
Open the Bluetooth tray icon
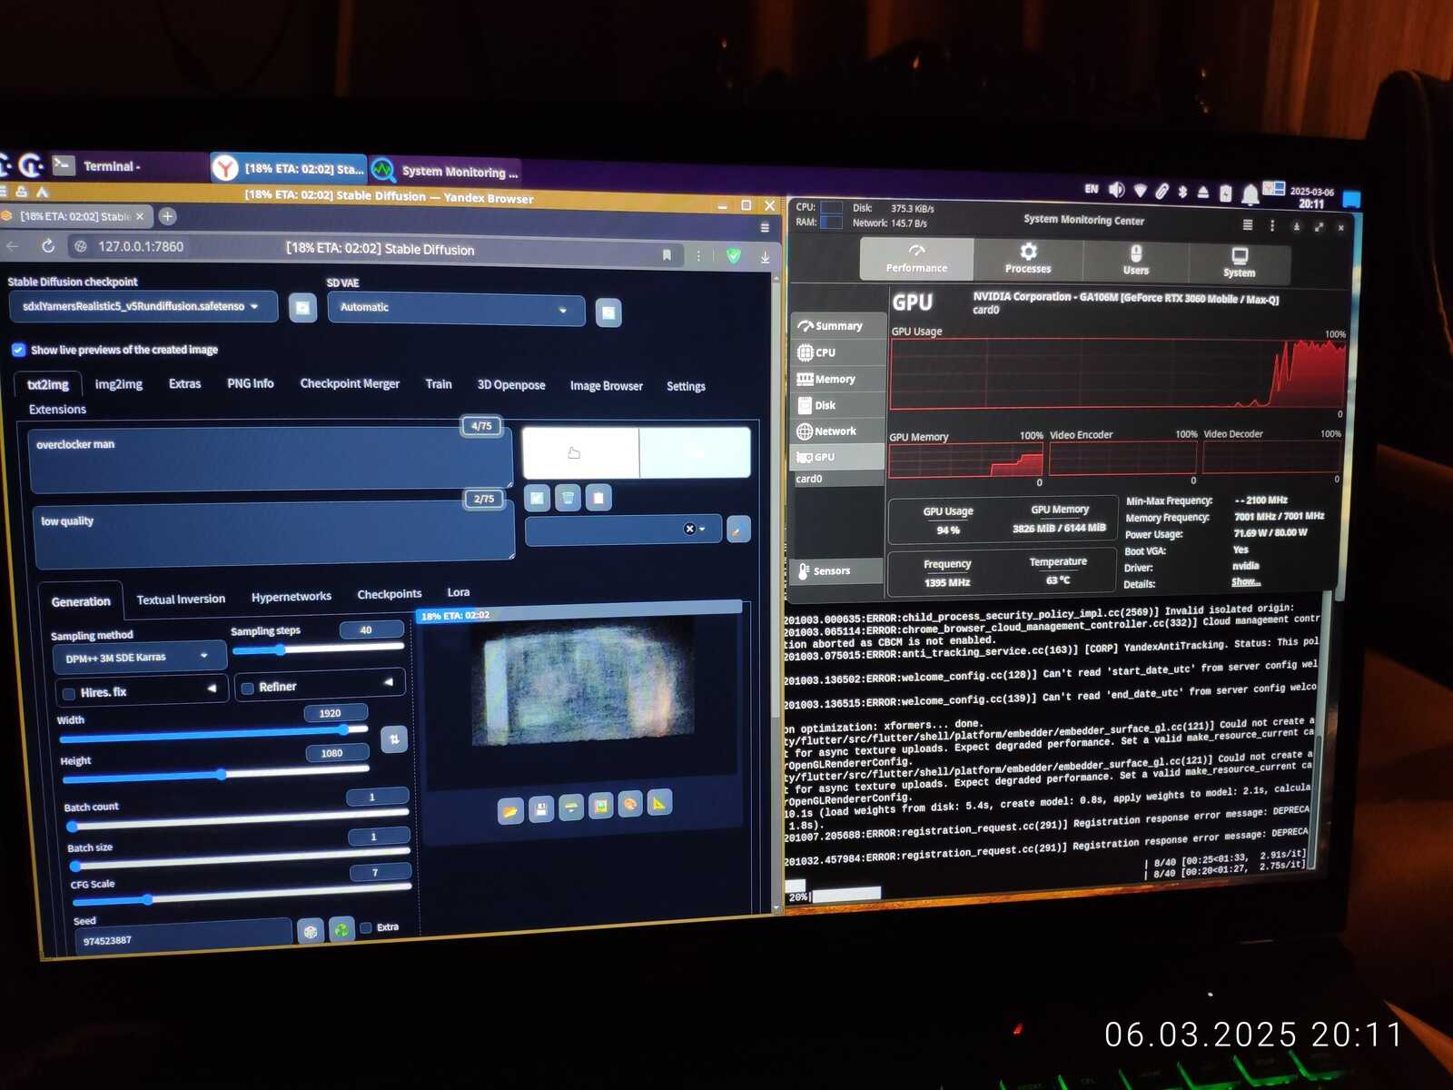(x=1182, y=191)
